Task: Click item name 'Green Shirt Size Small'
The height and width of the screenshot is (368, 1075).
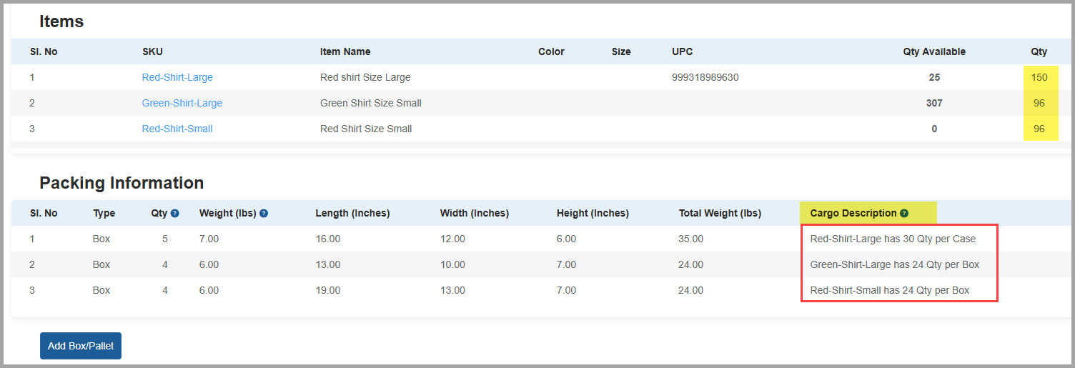Action: pos(371,103)
